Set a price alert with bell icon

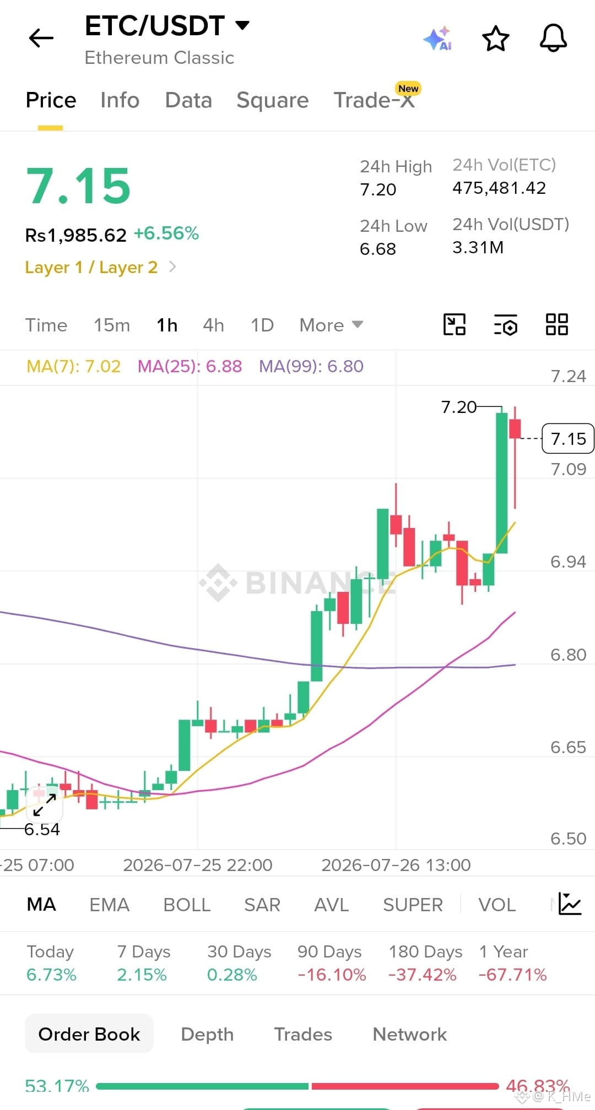point(553,38)
